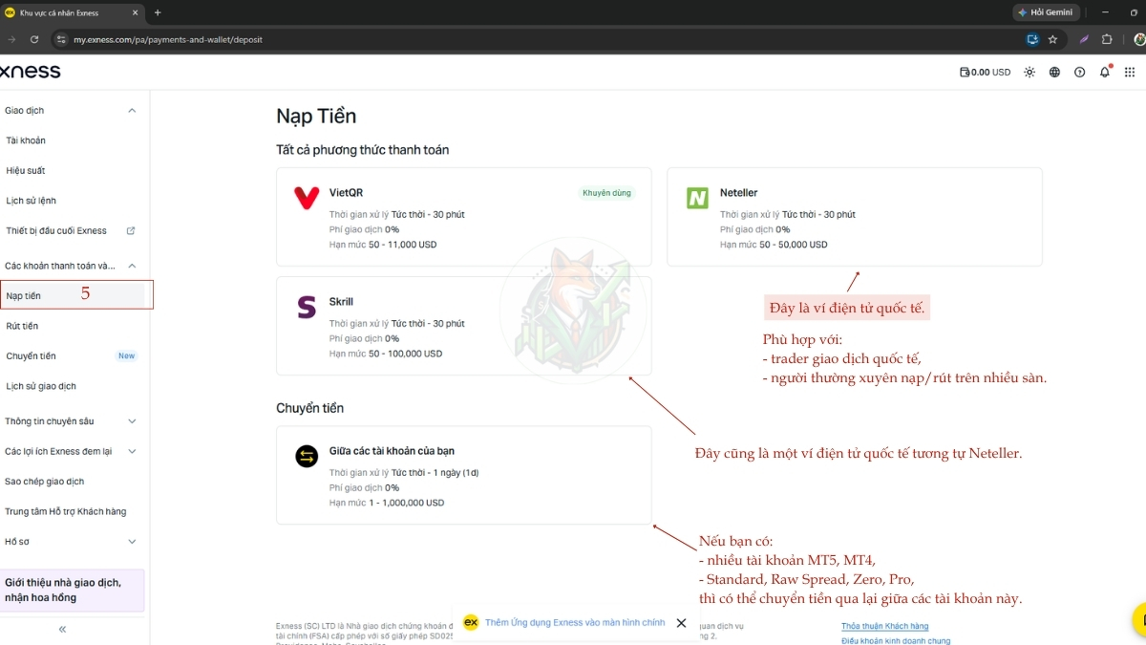Open the browser extensions puzzle icon
1146x645 pixels.
point(1107,39)
